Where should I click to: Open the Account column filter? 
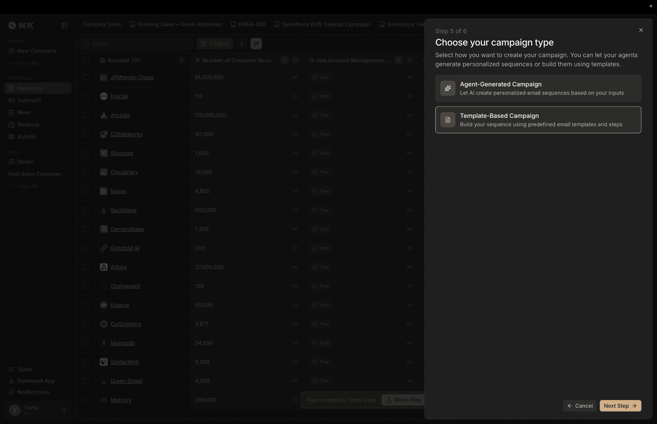point(182,60)
